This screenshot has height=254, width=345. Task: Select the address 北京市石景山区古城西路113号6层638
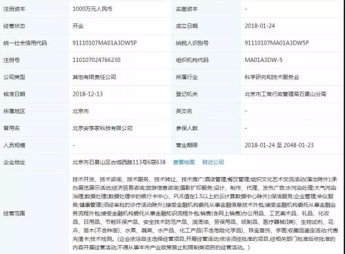(119, 162)
